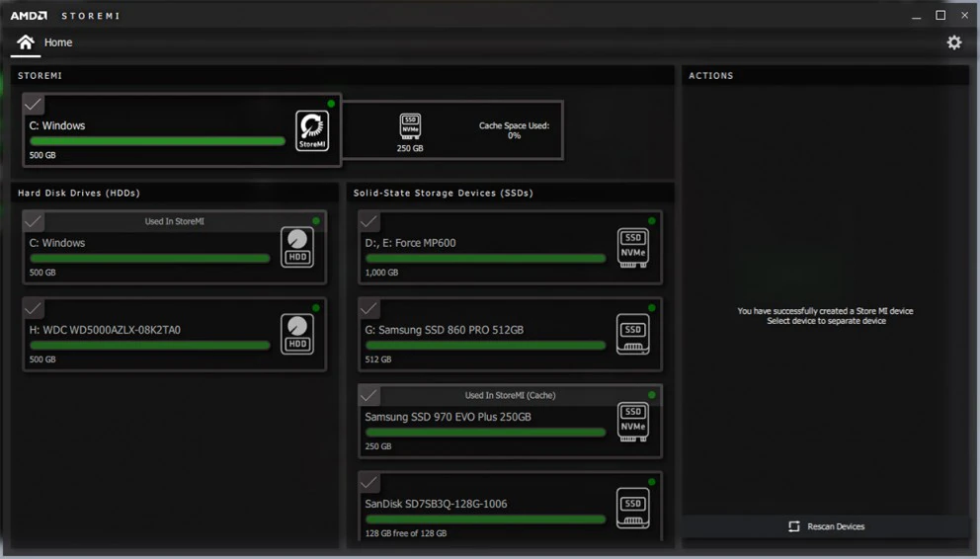Click green status dot on SanDisk card

[652, 482]
